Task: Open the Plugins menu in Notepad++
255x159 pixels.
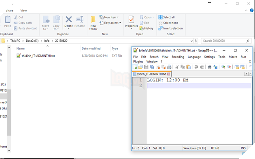Action: [x=138, y=61]
